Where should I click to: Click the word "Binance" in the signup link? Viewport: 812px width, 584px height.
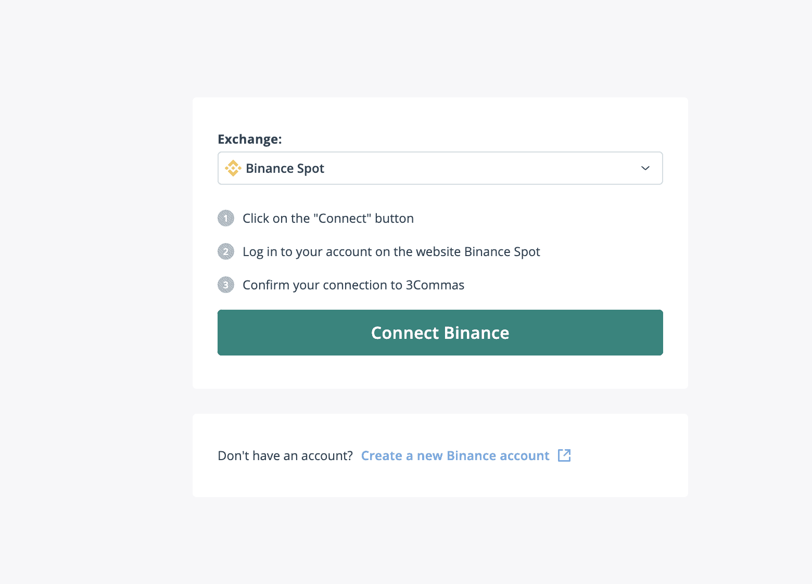[x=471, y=456]
